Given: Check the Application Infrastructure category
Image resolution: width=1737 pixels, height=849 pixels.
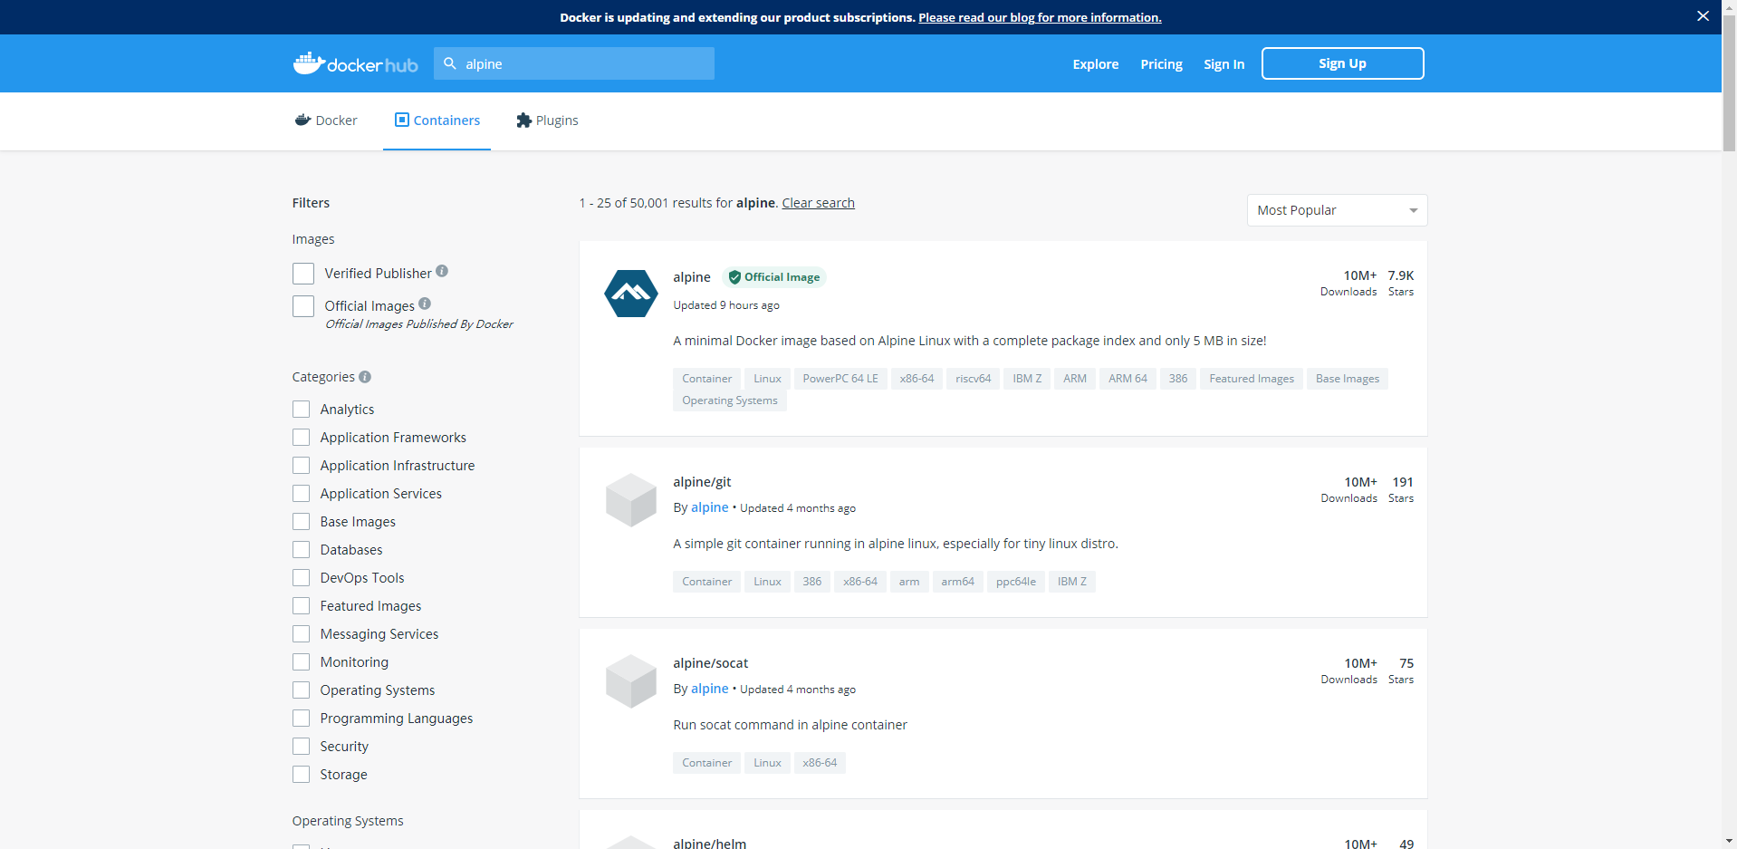Looking at the screenshot, I should pyautogui.click(x=302, y=466).
